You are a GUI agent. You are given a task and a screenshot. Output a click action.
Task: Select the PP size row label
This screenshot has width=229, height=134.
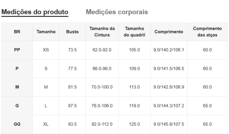click(17, 50)
